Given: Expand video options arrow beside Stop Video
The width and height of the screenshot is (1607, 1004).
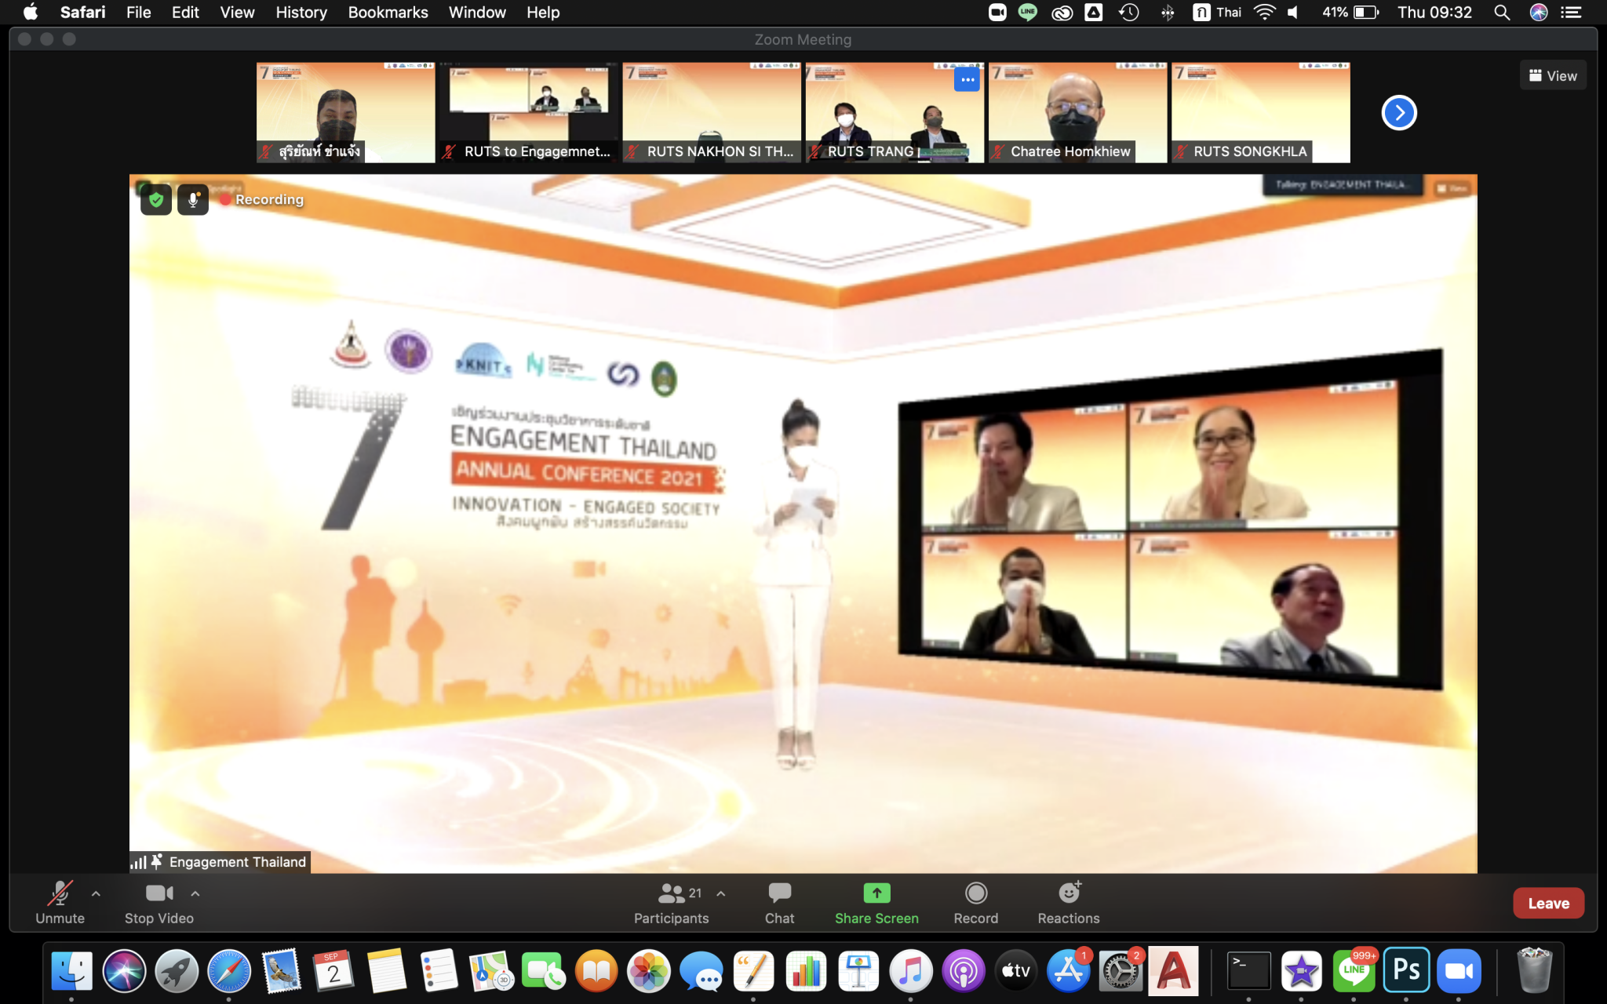Looking at the screenshot, I should point(195,893).
